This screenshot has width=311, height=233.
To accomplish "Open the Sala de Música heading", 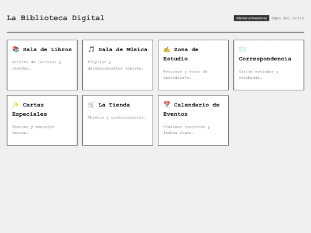I will click(117, 49).
